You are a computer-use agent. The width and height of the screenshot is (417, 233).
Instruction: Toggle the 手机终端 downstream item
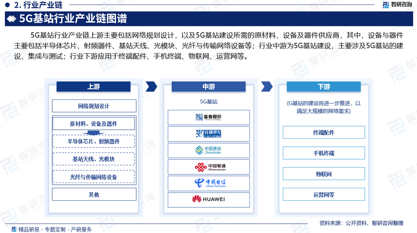[324, 153]
